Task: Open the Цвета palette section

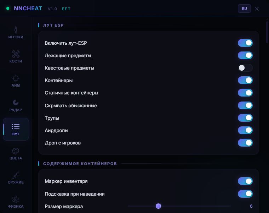Action: tap(16, 153)
